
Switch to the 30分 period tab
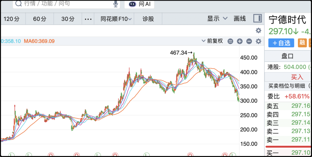coord(68,19)
